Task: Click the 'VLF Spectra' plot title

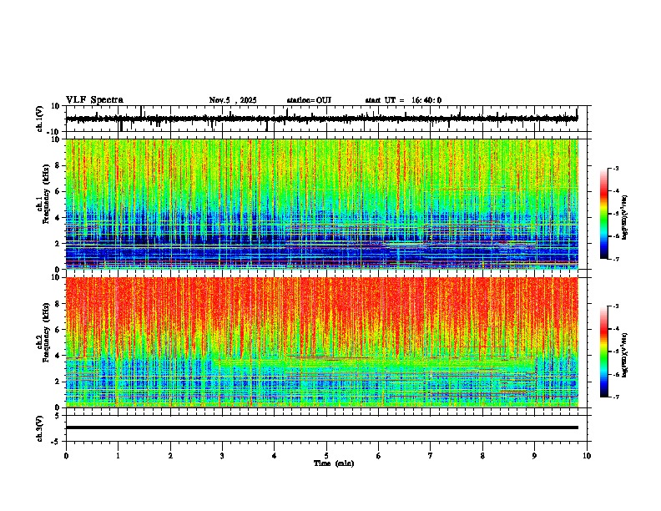Action: (94, 100)
